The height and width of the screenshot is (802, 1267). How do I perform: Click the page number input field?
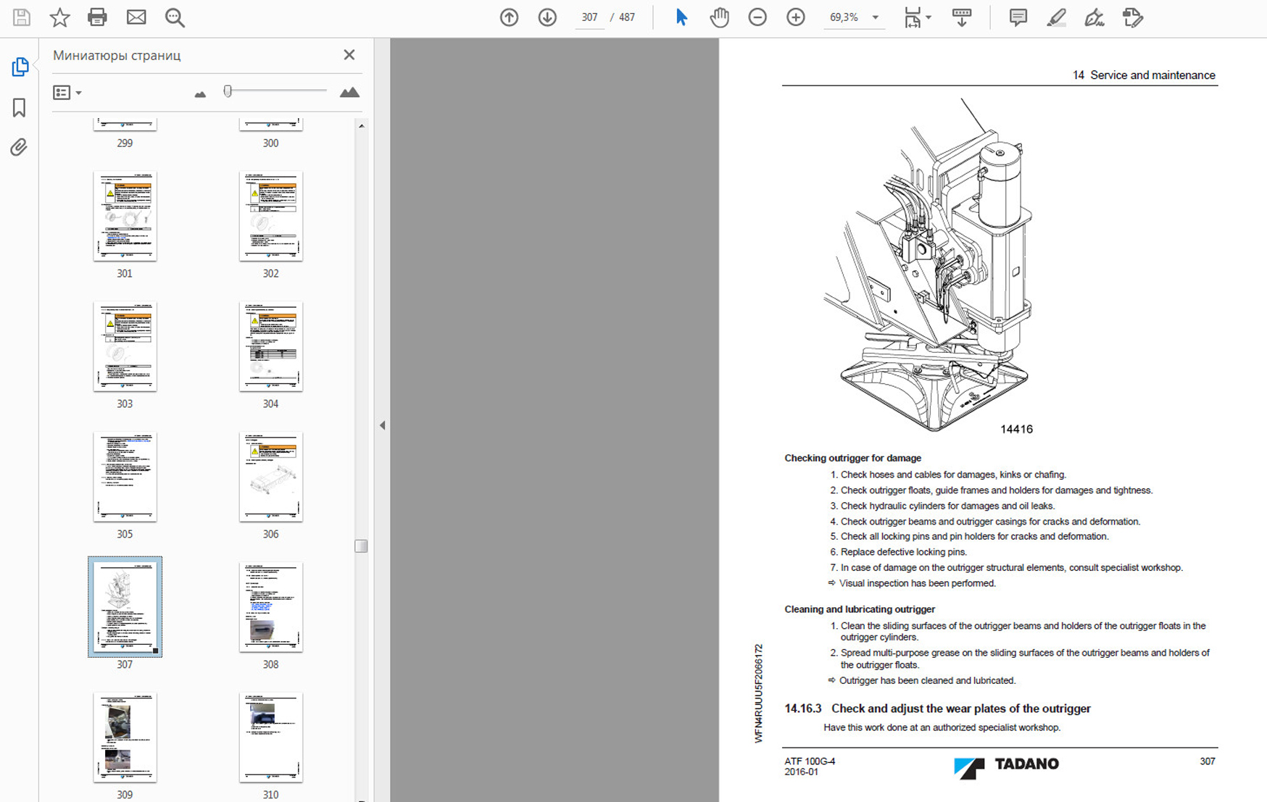point(590,17)
